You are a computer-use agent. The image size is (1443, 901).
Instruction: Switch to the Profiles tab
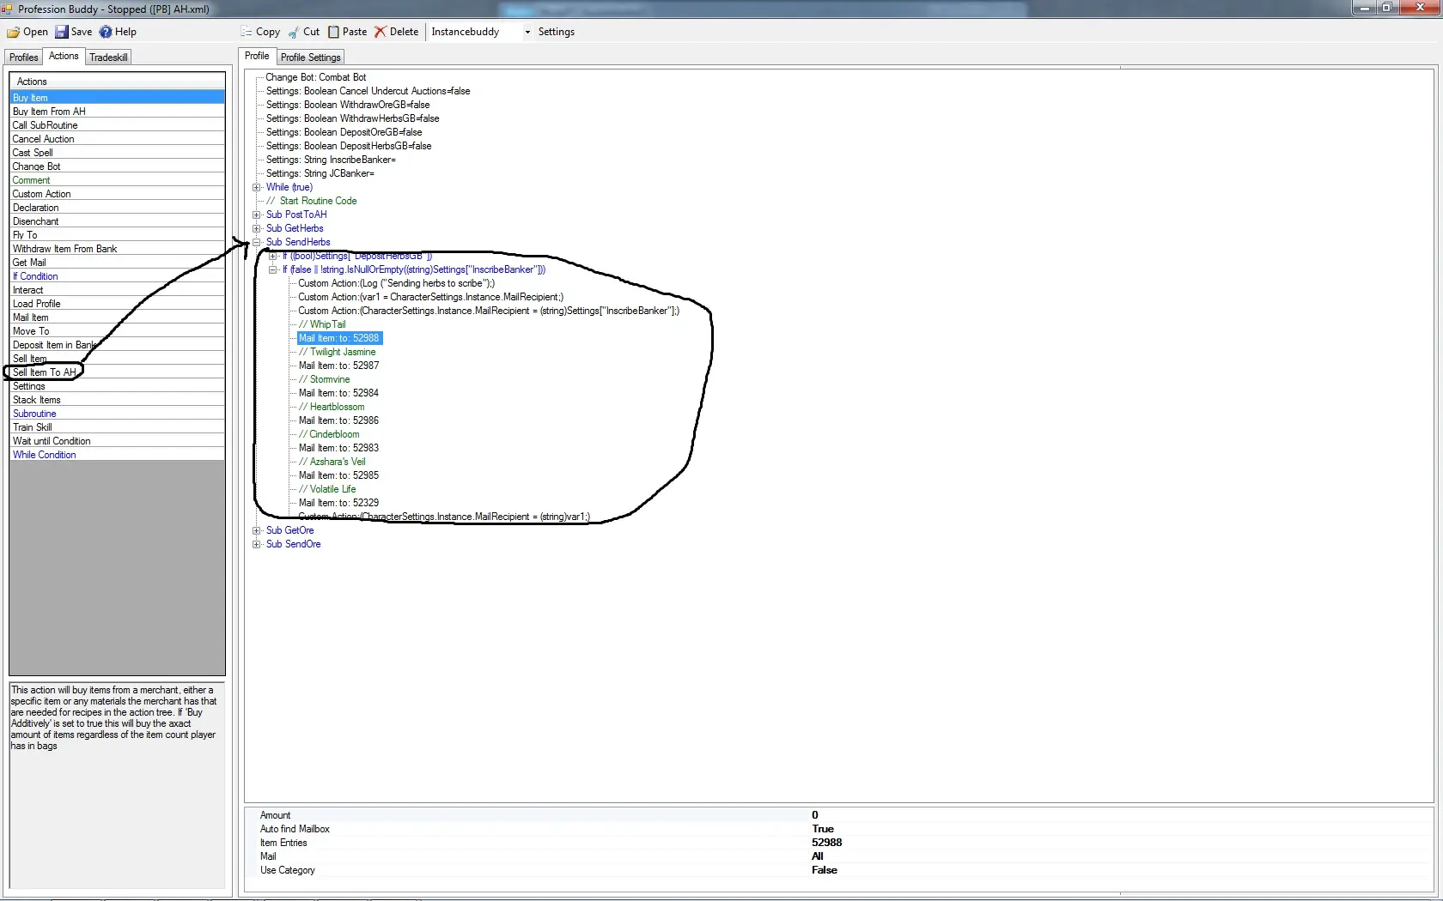click(24, 57)
